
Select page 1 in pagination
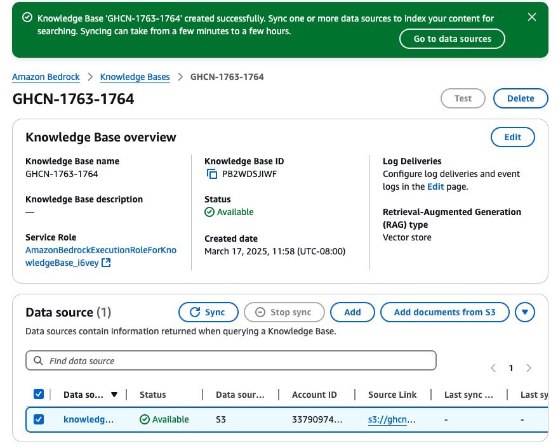511,368
